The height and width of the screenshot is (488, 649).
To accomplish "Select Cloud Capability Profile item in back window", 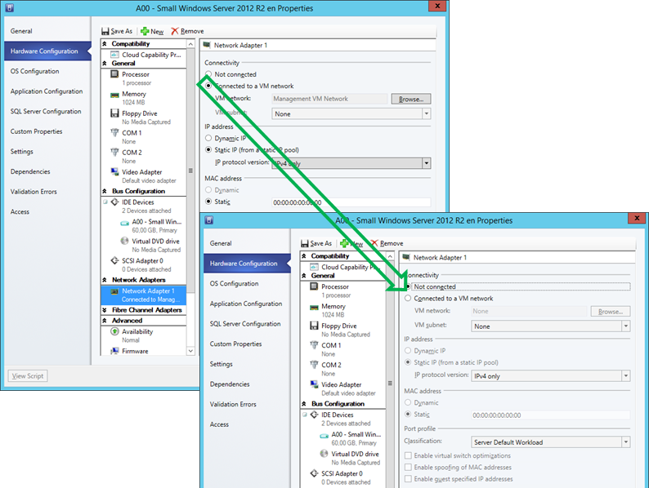I will tap(145, 55).
